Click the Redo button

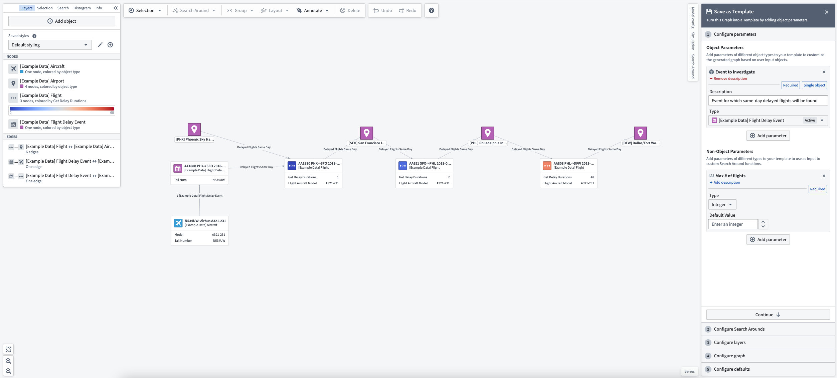coord(407,10)
